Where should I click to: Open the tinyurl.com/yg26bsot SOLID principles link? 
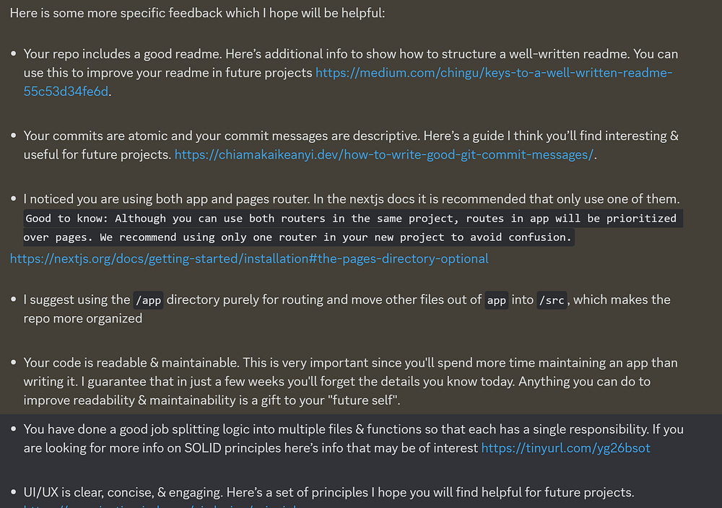point(565,447)
